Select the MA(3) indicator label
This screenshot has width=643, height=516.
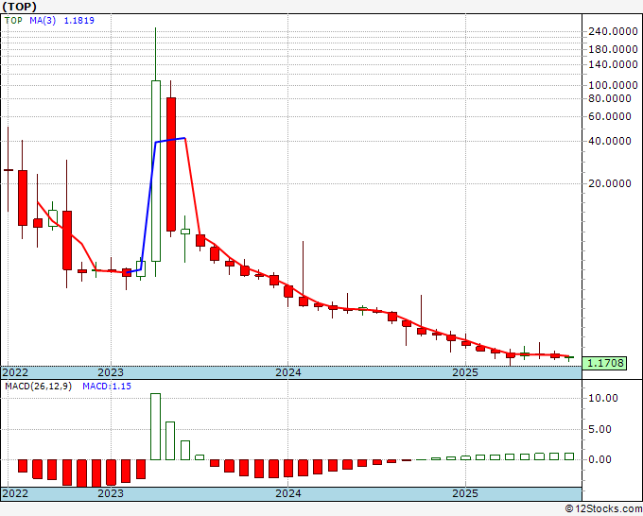[43, 21]
